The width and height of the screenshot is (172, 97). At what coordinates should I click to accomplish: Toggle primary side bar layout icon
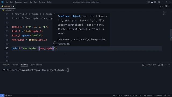coord(148,2)
